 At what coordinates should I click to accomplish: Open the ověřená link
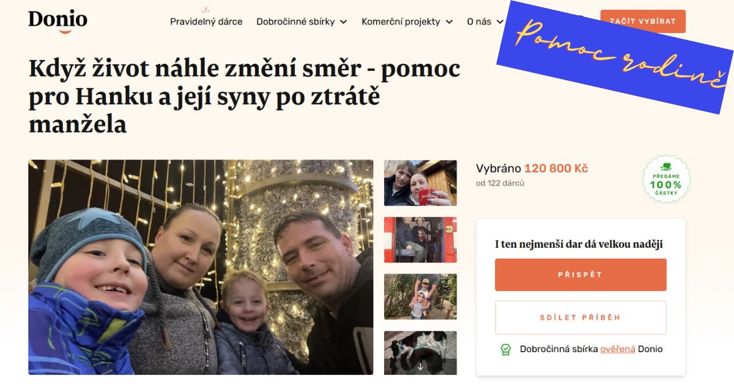pyautogui.click(x=618, y=349)
